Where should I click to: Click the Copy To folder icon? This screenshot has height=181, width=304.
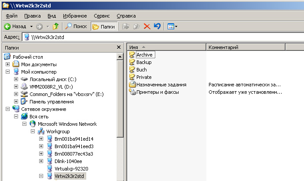tap(136, 26)
